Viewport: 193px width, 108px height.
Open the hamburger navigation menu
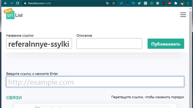pyautogui.click(x=183, y=15)
